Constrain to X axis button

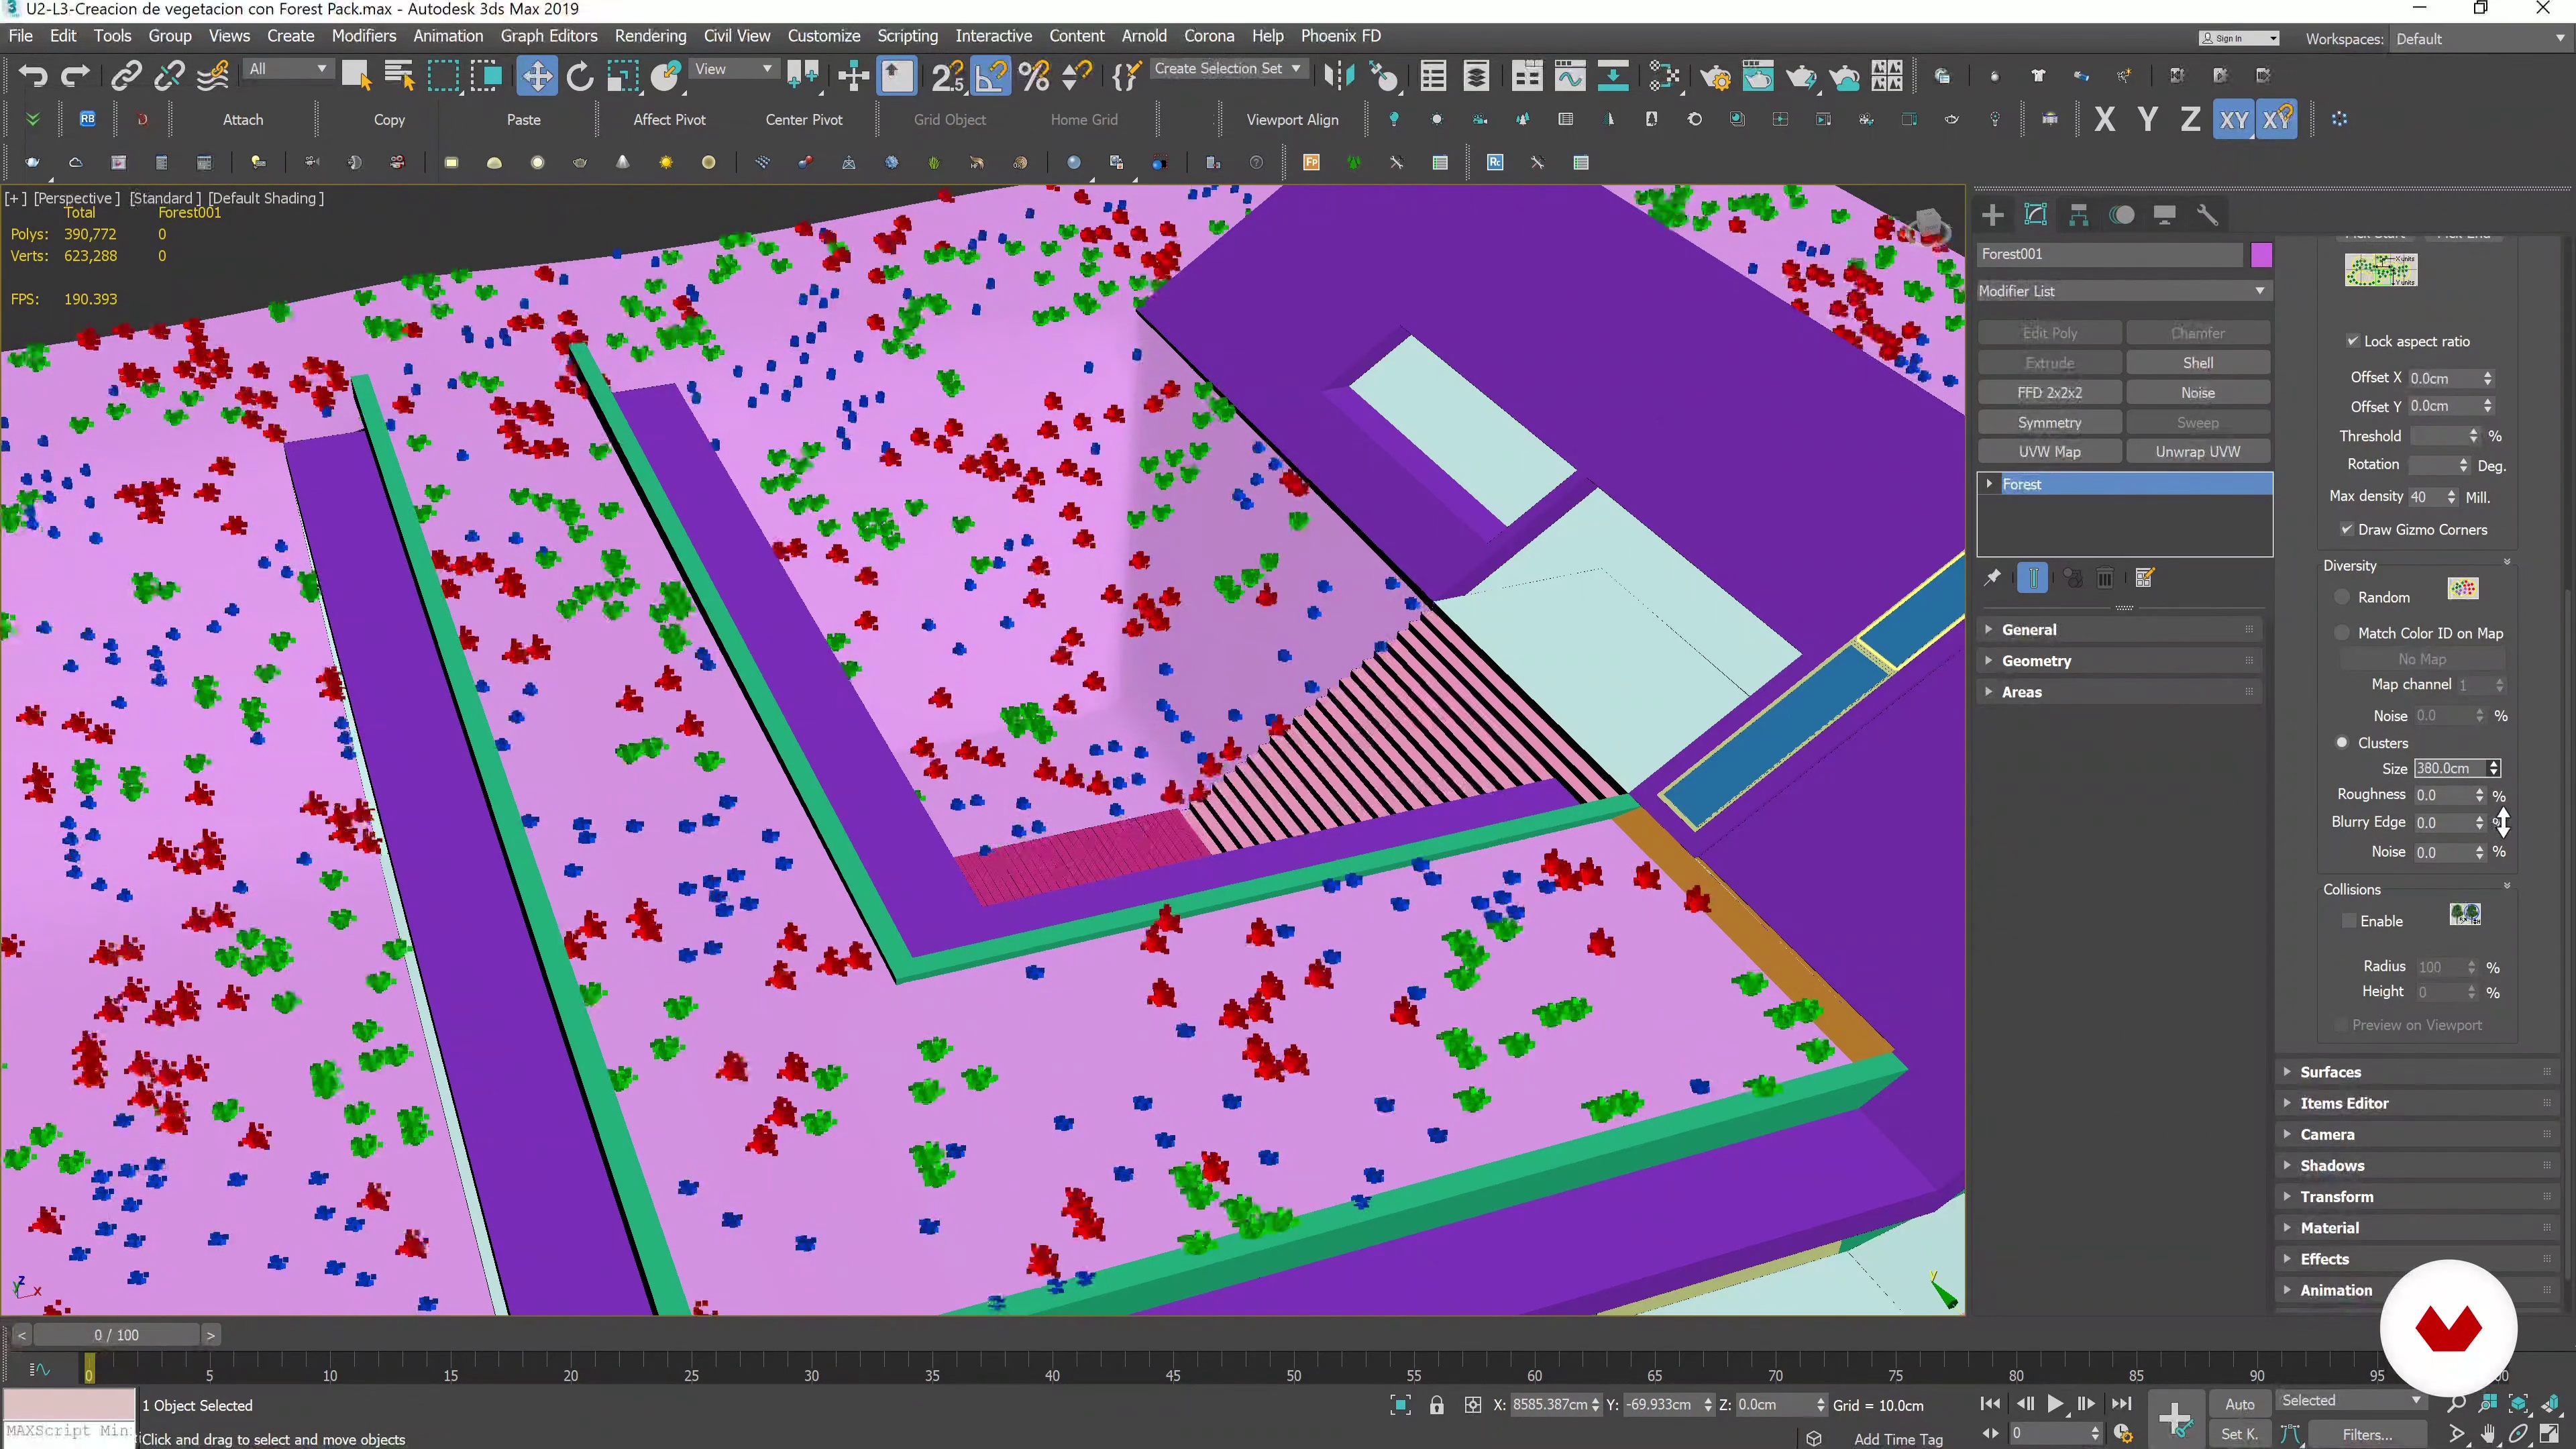tap(2104, 119)
